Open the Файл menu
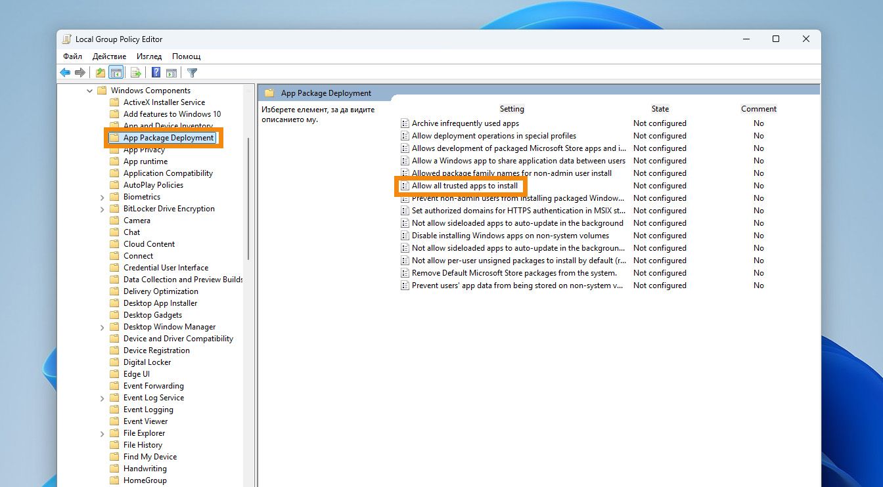This screenshot has width=883, height=487. click(x=72, y=56)
